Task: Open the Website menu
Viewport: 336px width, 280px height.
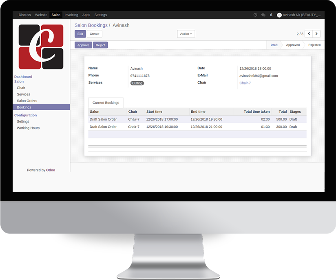Action: click(x=41, y=15)
